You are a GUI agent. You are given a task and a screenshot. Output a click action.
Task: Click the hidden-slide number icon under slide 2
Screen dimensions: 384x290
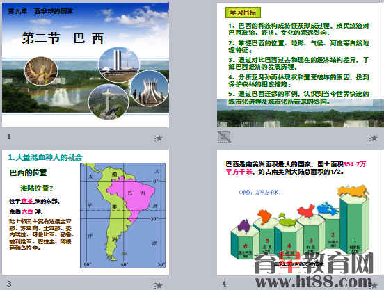coord(224,137)
